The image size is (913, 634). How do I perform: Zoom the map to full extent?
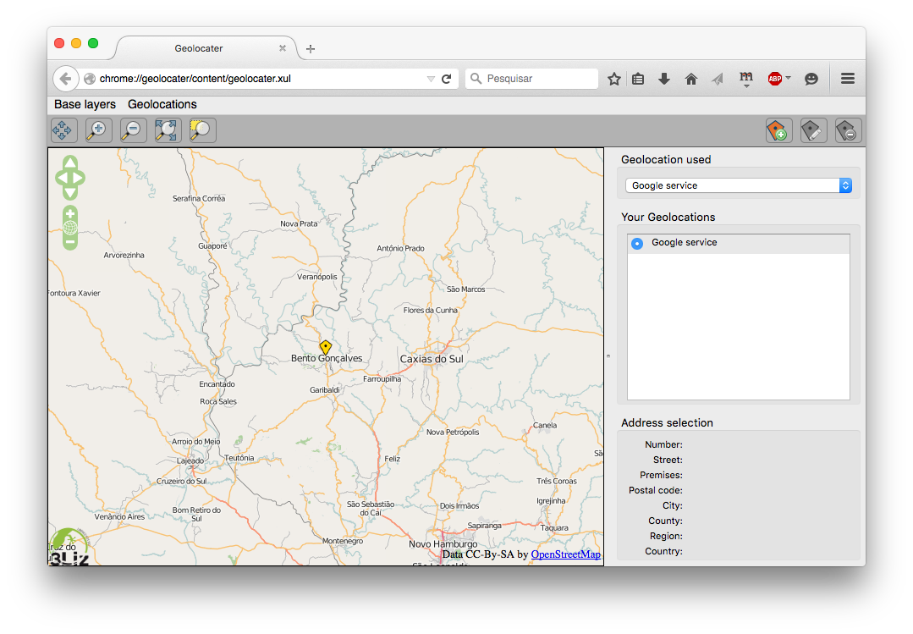tap(168, 130)
